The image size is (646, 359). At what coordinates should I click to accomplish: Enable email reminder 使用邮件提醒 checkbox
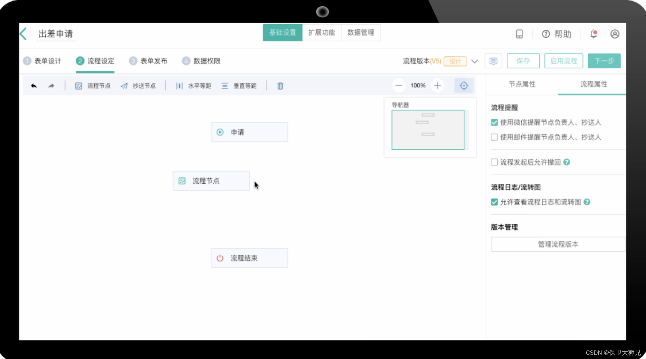[x=494, y=137]
